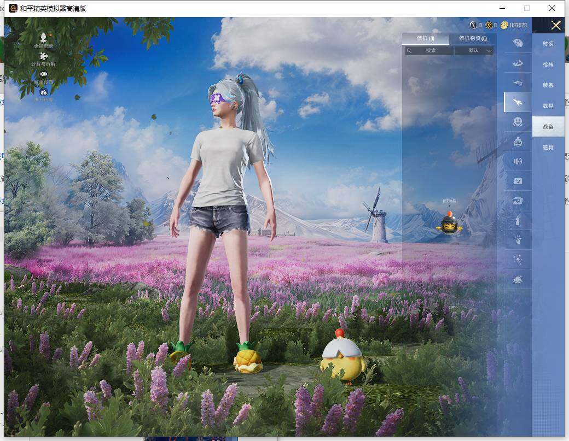
Task: Open the 装备 equipment tab
Action: (x=548, y=85)
